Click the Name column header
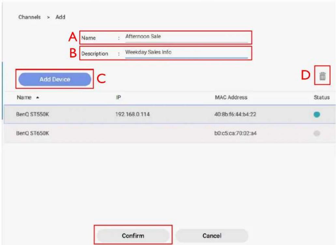Screen dimensions: 336x245 (x=24, y=98)
